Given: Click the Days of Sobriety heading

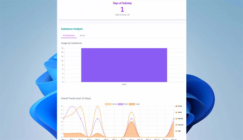Looking at the screenshot, I should click(122, 3).
